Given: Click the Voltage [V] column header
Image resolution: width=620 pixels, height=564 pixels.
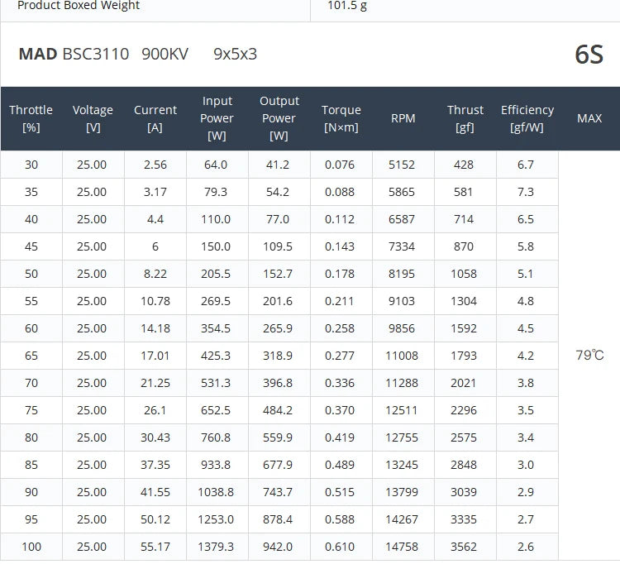Looking at the screenshot, I should [93, 118].
